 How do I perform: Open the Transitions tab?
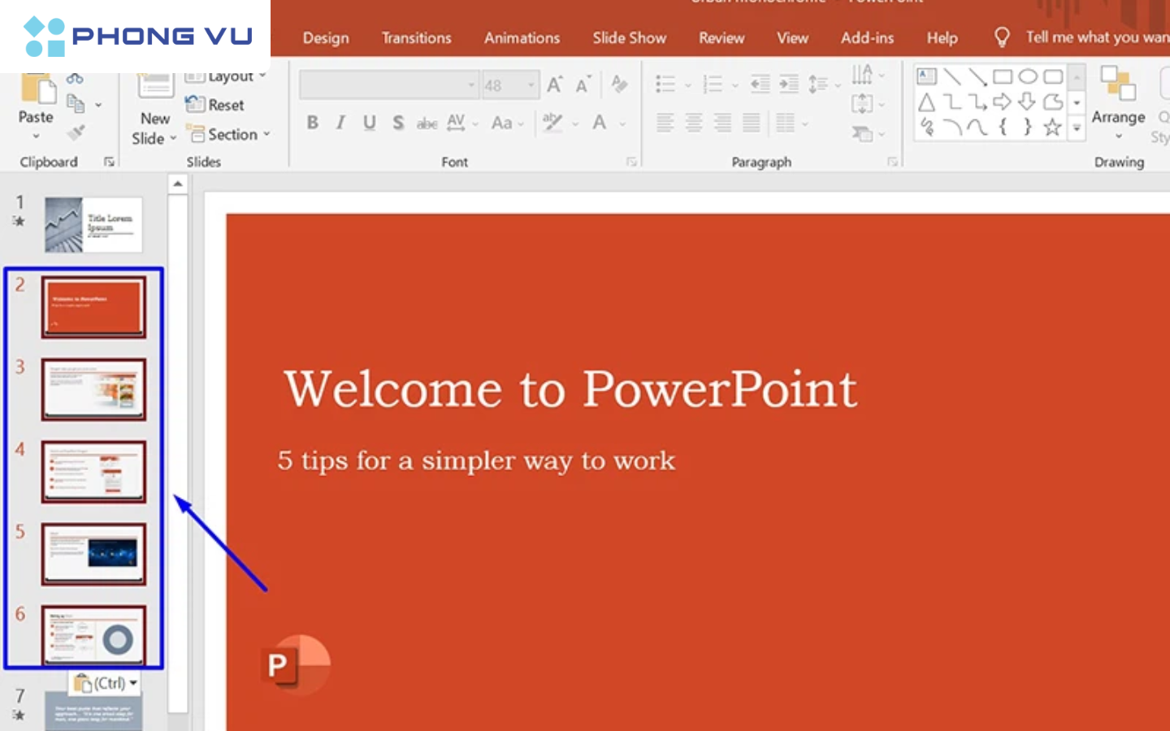(417, 38)
